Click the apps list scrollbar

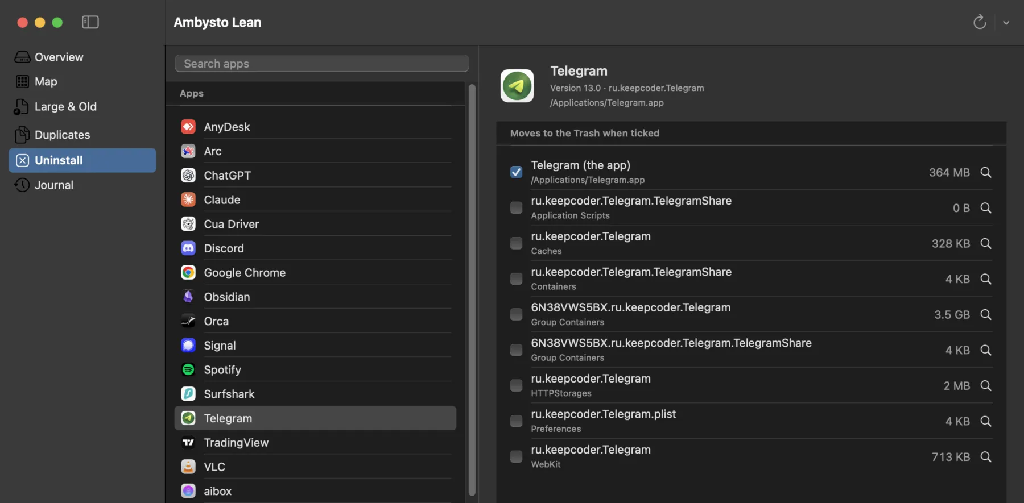coord(472,290)
